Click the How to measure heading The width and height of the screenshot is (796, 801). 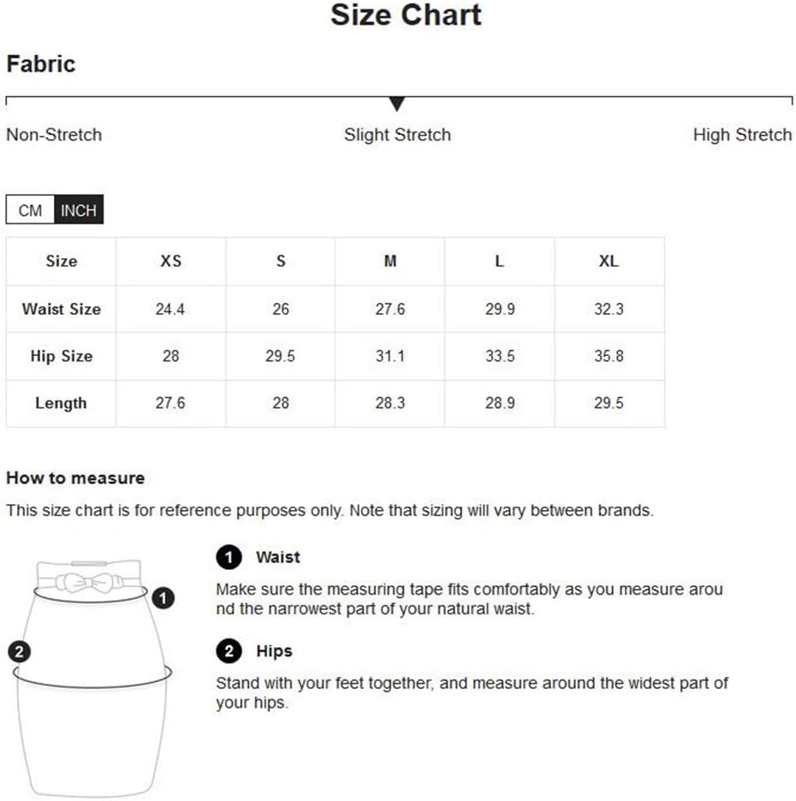tap(75, 478)
